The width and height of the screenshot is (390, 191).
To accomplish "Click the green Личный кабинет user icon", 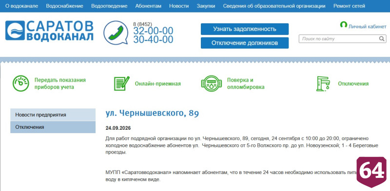I will pyautogui.click(x=344, y=25).
